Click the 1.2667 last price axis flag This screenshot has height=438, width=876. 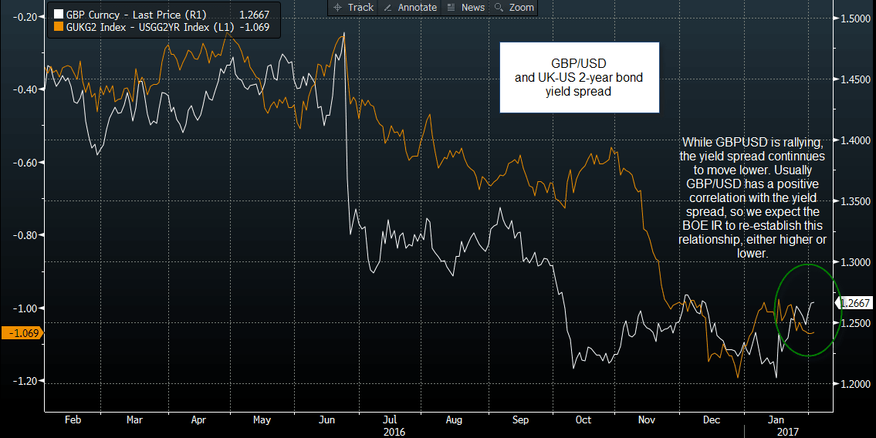(x=855, y=302)
